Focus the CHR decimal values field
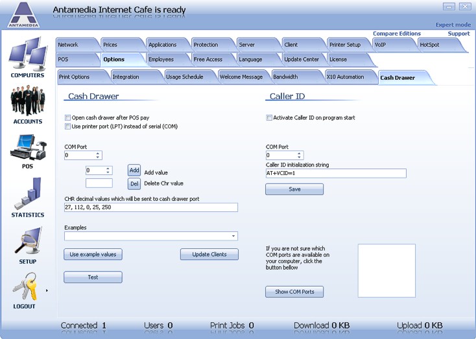This screenshot has width=476, height=339. click(151, 207)
